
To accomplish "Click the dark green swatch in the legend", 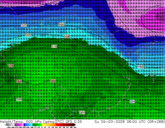I will pyautogui.click(x=34, y=125).
